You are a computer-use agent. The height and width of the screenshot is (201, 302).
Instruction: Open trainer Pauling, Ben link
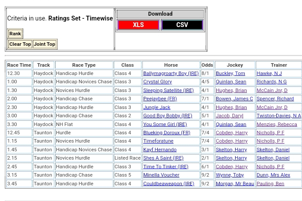tap(270, 184)
